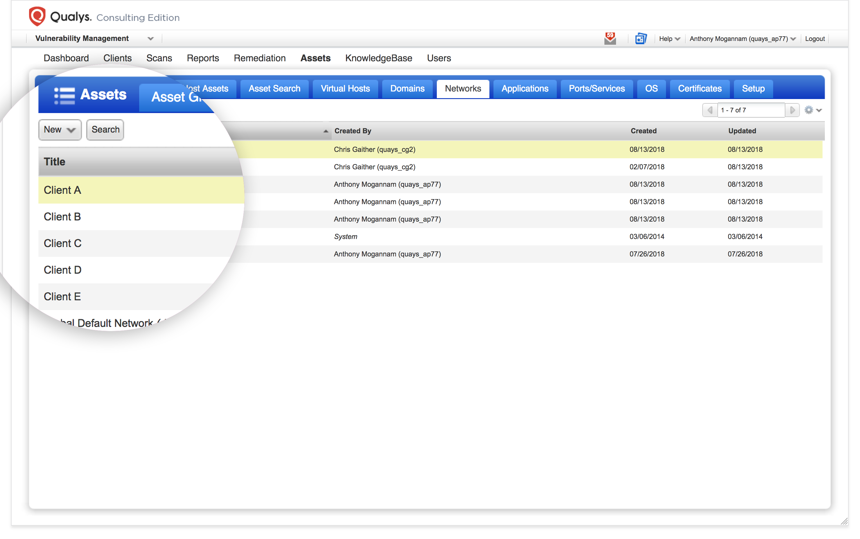Sort by Title column arrow

tap(326, 131)
